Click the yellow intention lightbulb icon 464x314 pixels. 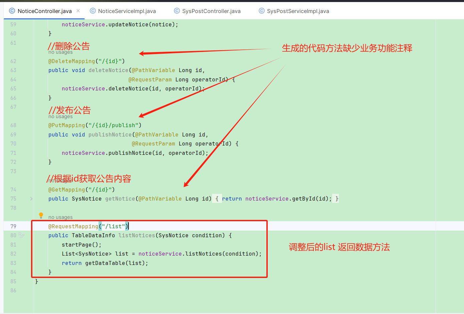(41, 215)
